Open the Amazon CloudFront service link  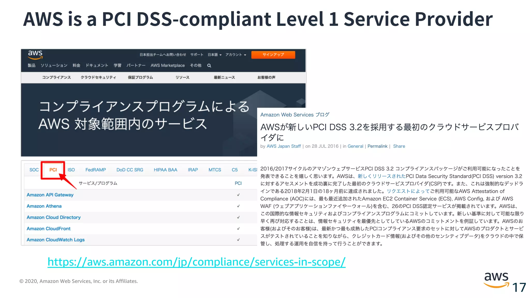[x=48, y=229]
